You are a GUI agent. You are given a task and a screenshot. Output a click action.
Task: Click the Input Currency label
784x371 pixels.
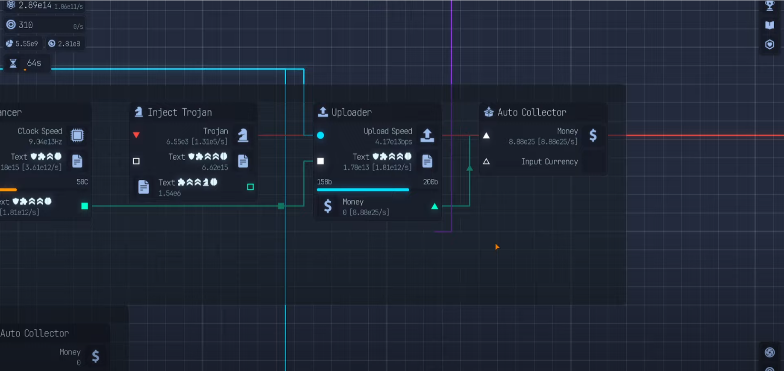pos(549,162)
